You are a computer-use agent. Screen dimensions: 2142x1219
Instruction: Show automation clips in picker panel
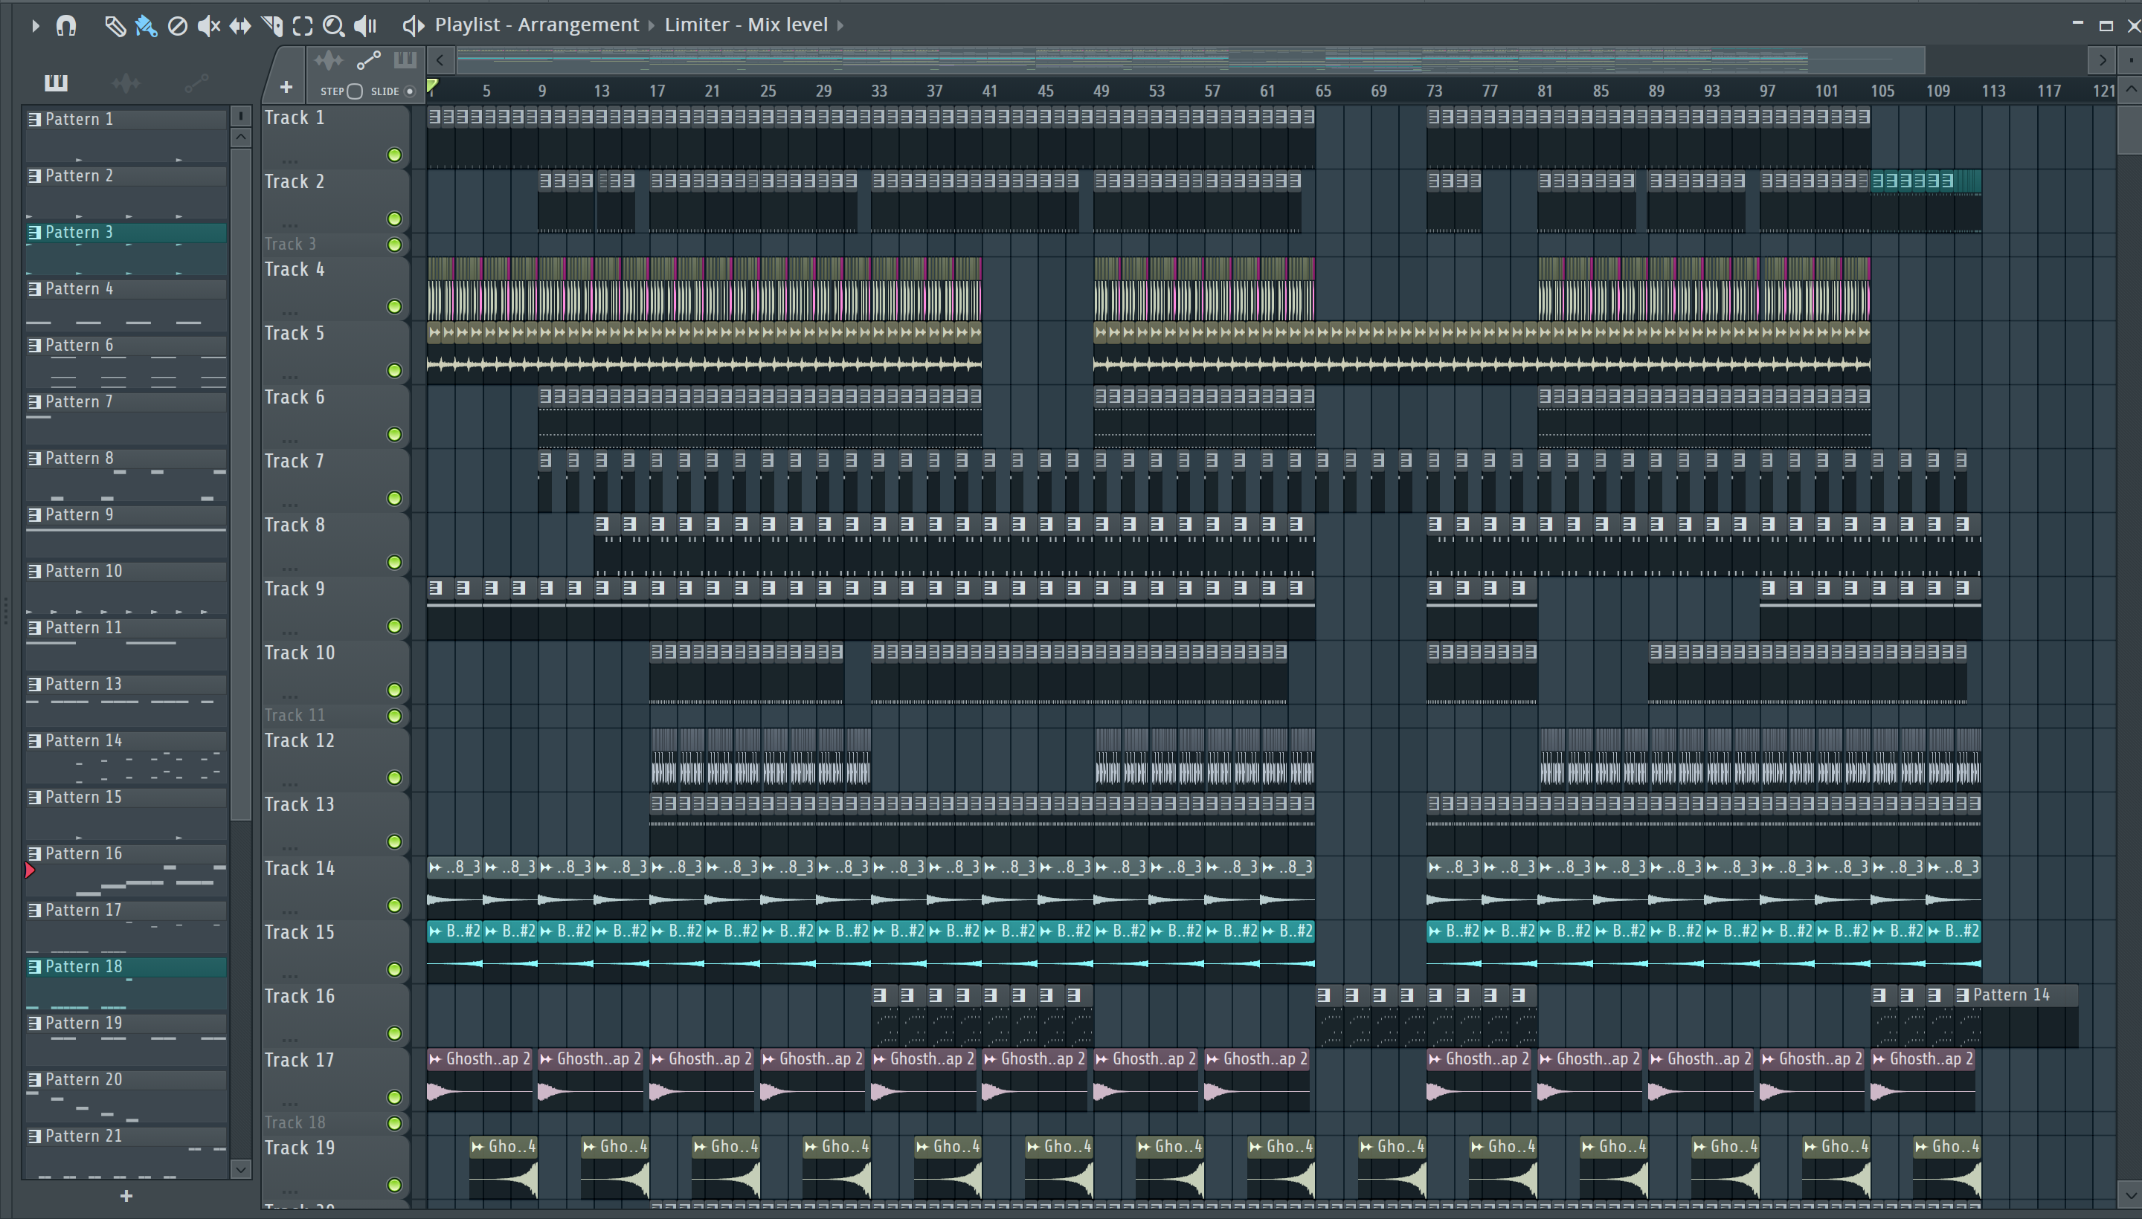tap(196, 82)
